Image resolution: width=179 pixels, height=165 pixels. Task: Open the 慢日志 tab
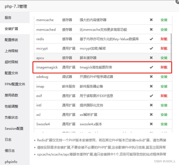15,151
